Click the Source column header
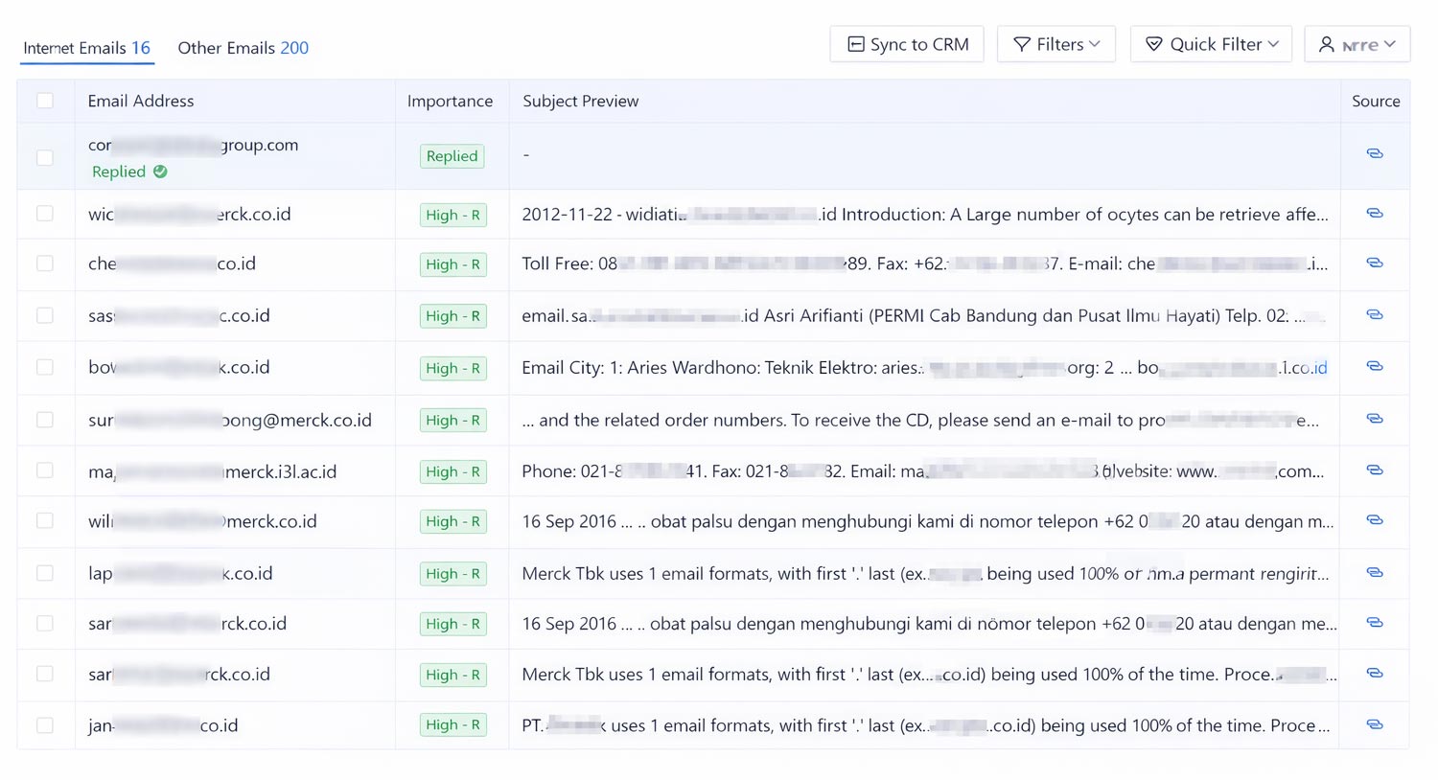 [1376, 101]
